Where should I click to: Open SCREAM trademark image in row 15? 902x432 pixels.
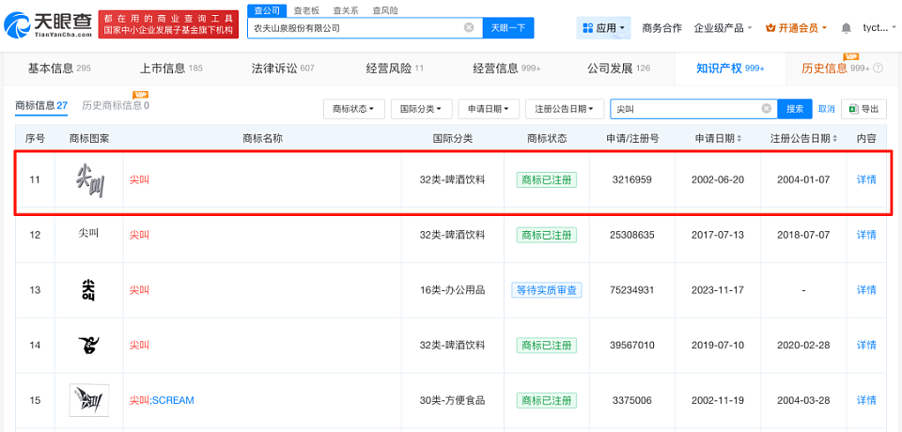pyautogui.click(x=89, y=400)
